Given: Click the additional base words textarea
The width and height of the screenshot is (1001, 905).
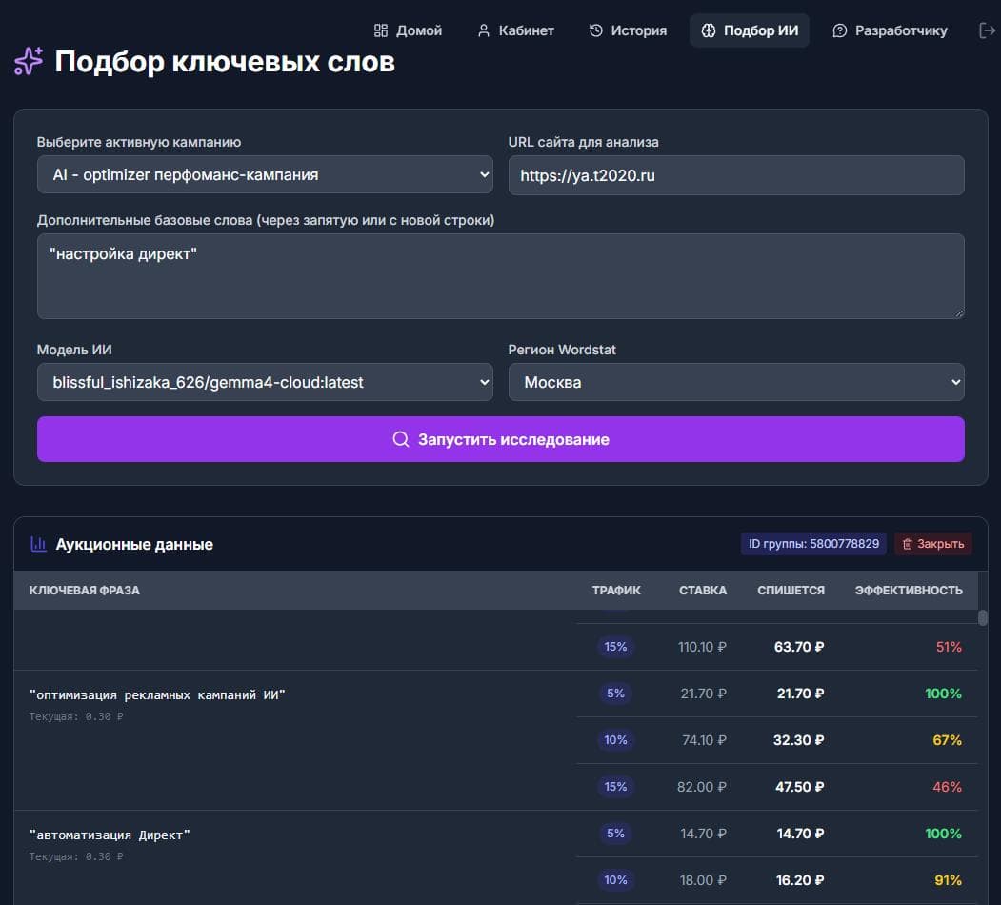Looking at the screenshot, I should [501, 276].
